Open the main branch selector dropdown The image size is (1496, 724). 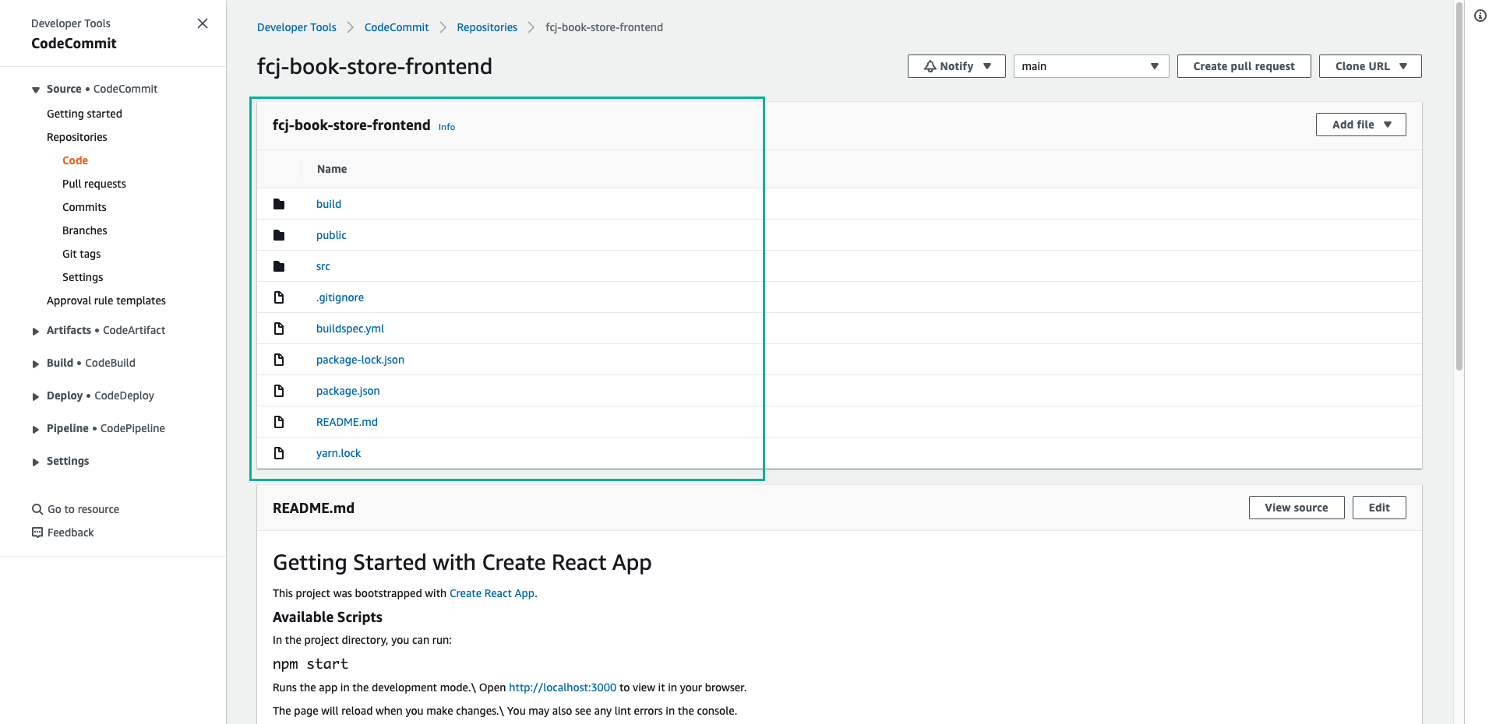point(1091,66)
